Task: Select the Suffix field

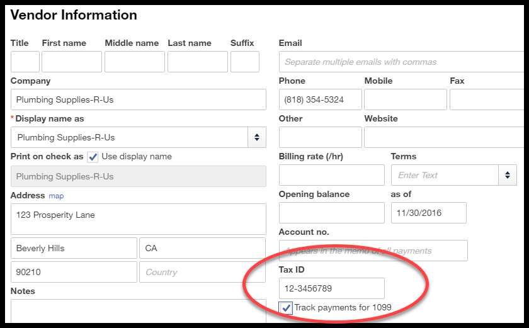Action: click(x=245, y=62)
